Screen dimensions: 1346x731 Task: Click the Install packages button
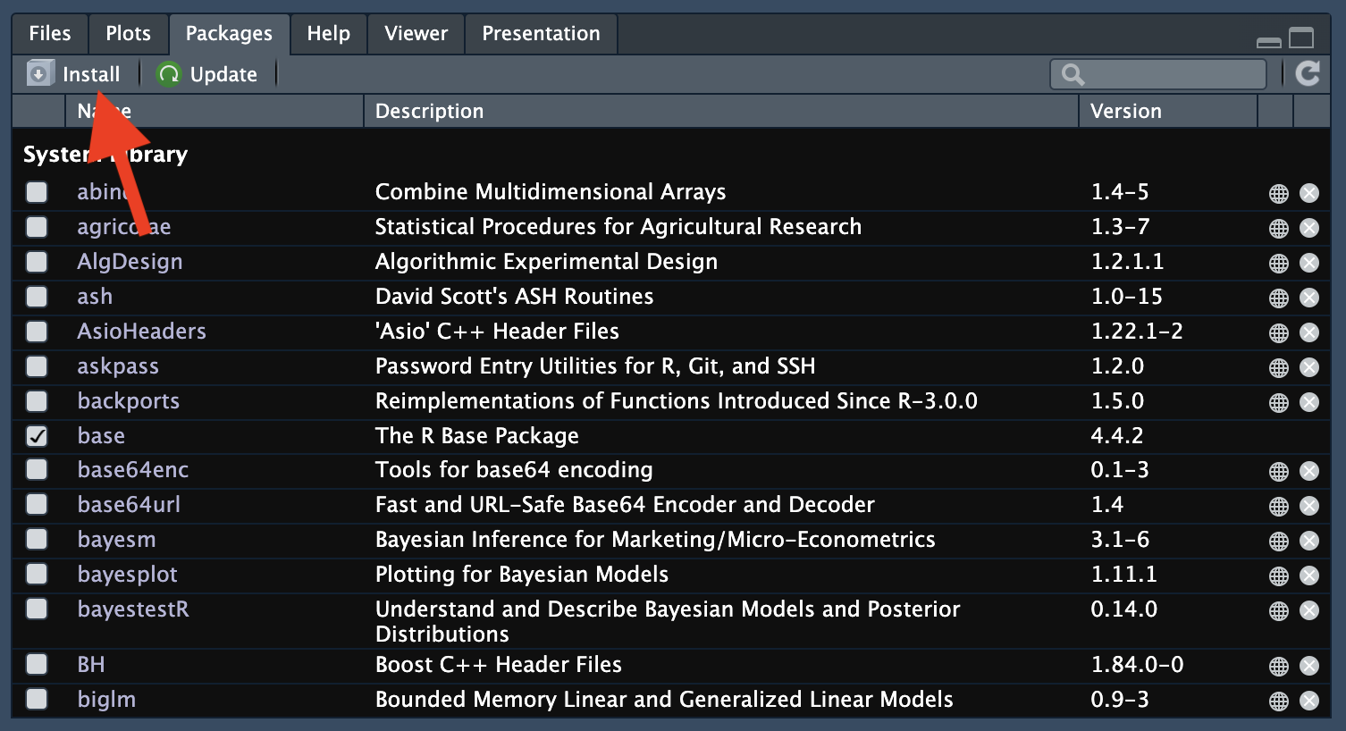pyautogui.click(x=74, y=74)
